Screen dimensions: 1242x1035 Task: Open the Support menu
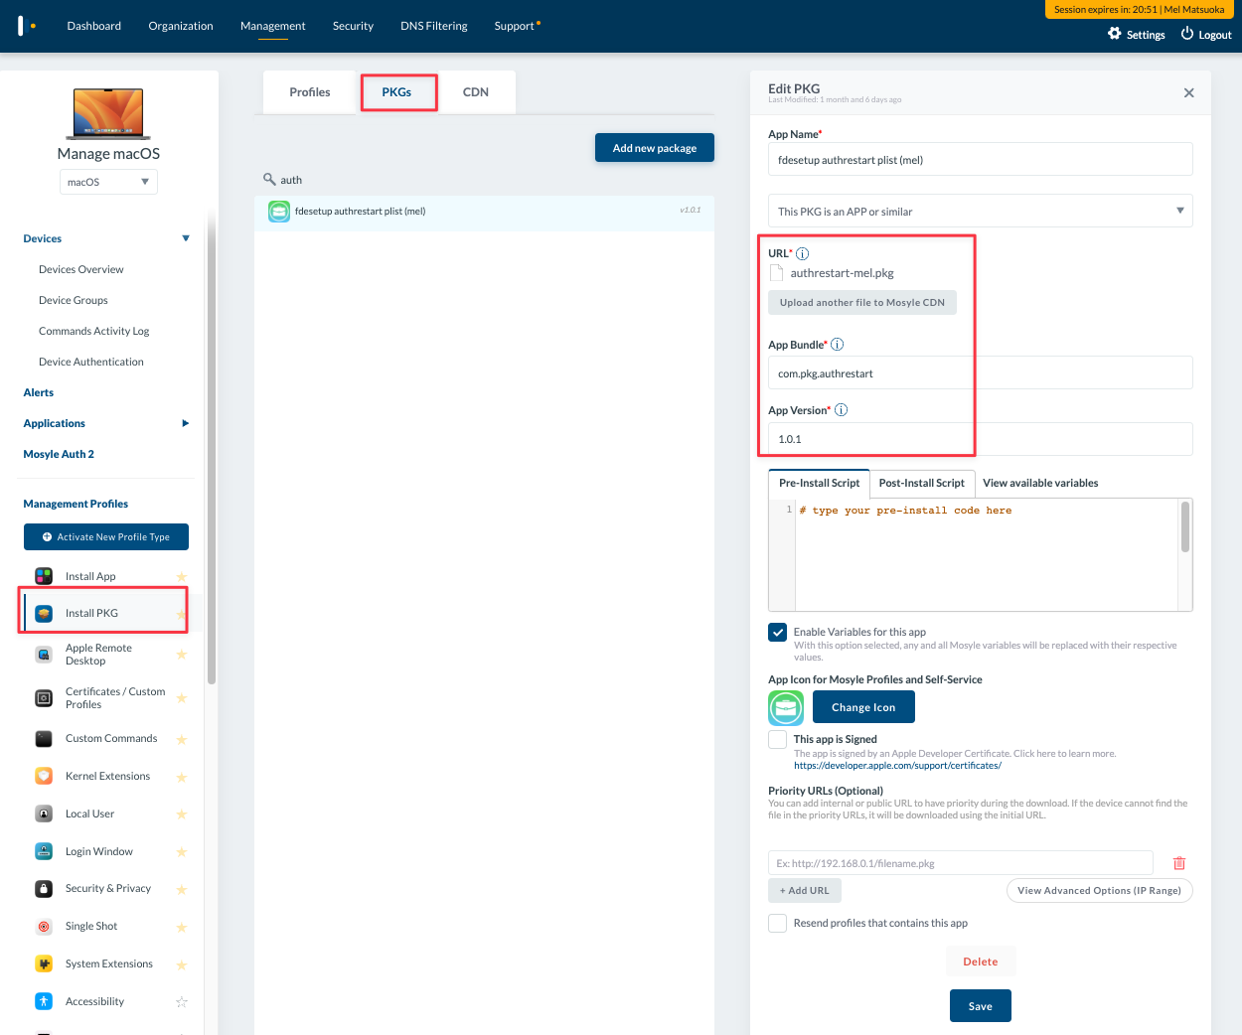point(515,26)
